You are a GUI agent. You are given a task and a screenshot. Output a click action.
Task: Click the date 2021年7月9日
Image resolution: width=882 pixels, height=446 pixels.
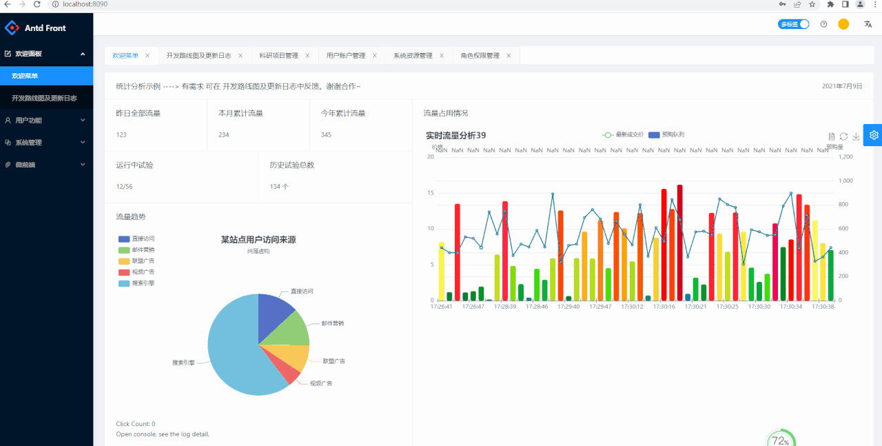[x=842, y=86]
